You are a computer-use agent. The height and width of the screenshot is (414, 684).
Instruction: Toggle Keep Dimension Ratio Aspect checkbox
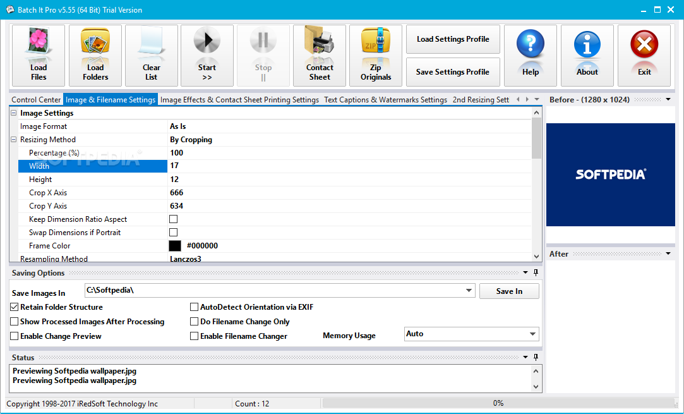pos(173,219)
